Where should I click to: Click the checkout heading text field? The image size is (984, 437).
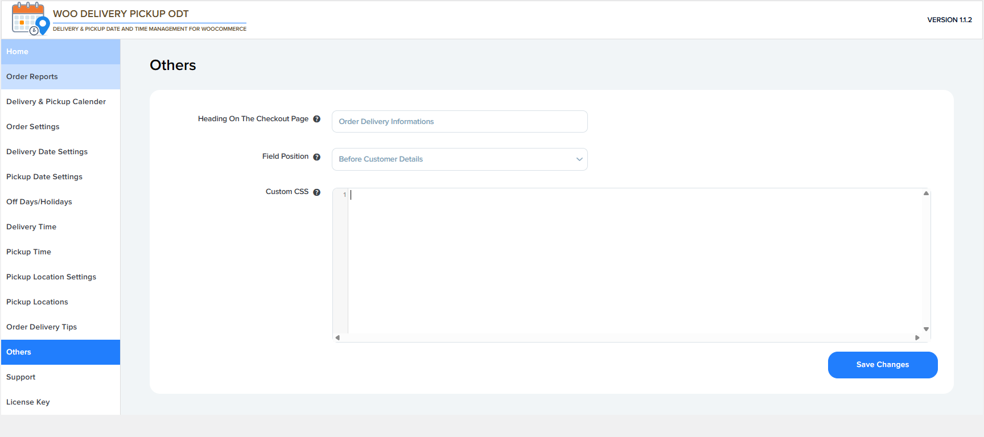pyautogui.click(x=459, y=122)
